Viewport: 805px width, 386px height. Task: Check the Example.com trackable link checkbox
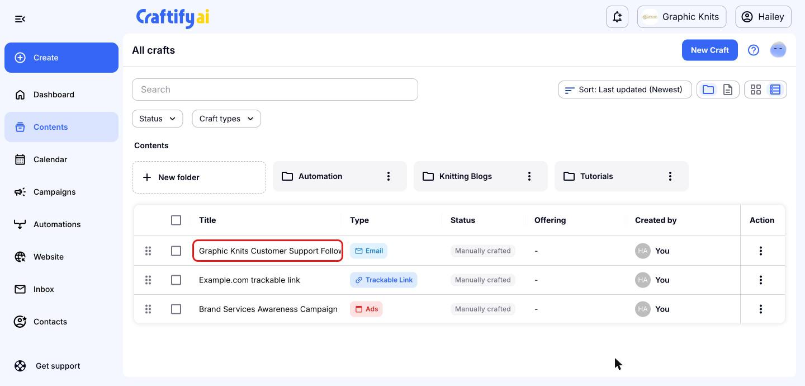click(176, 280)
